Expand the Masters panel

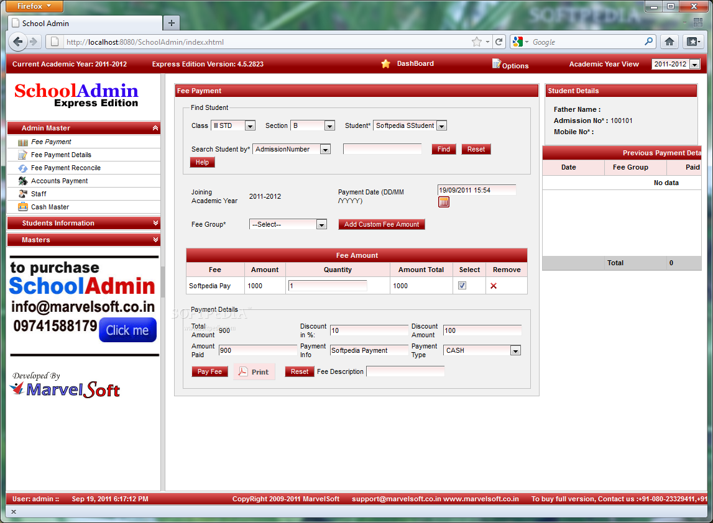click(155, 240)
